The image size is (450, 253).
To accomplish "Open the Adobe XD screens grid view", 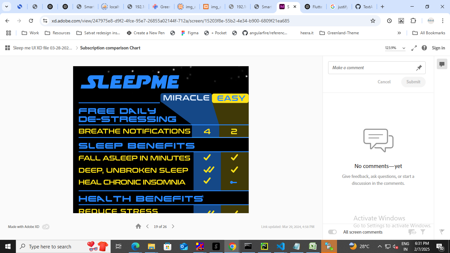I will click(x=7, y=48).
